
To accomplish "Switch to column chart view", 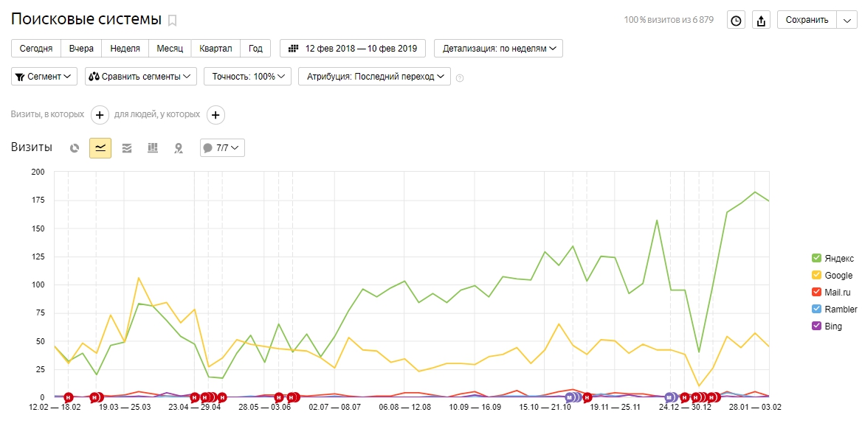I will pyautogui.click(x=153, y=148).
